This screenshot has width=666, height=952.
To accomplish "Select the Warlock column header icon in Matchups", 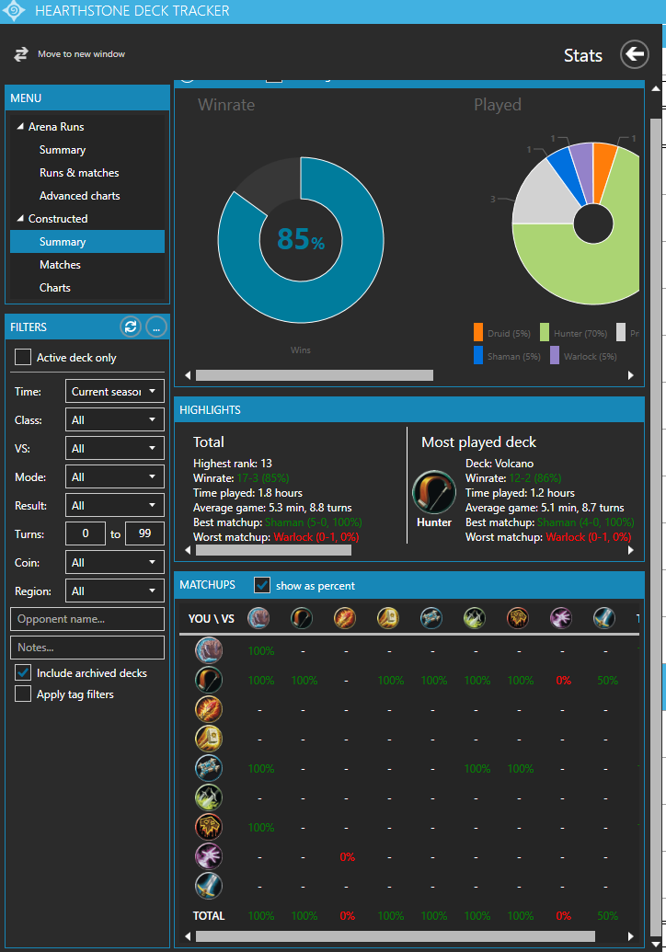I will coord(561,618).
